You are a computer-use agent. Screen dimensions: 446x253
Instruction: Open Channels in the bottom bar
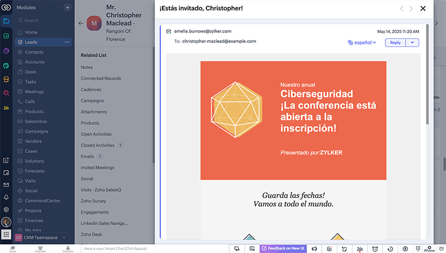pos(41,249)
